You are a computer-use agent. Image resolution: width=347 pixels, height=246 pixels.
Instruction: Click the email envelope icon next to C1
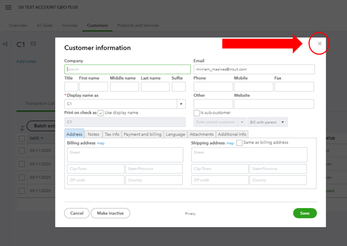(33, 43)
